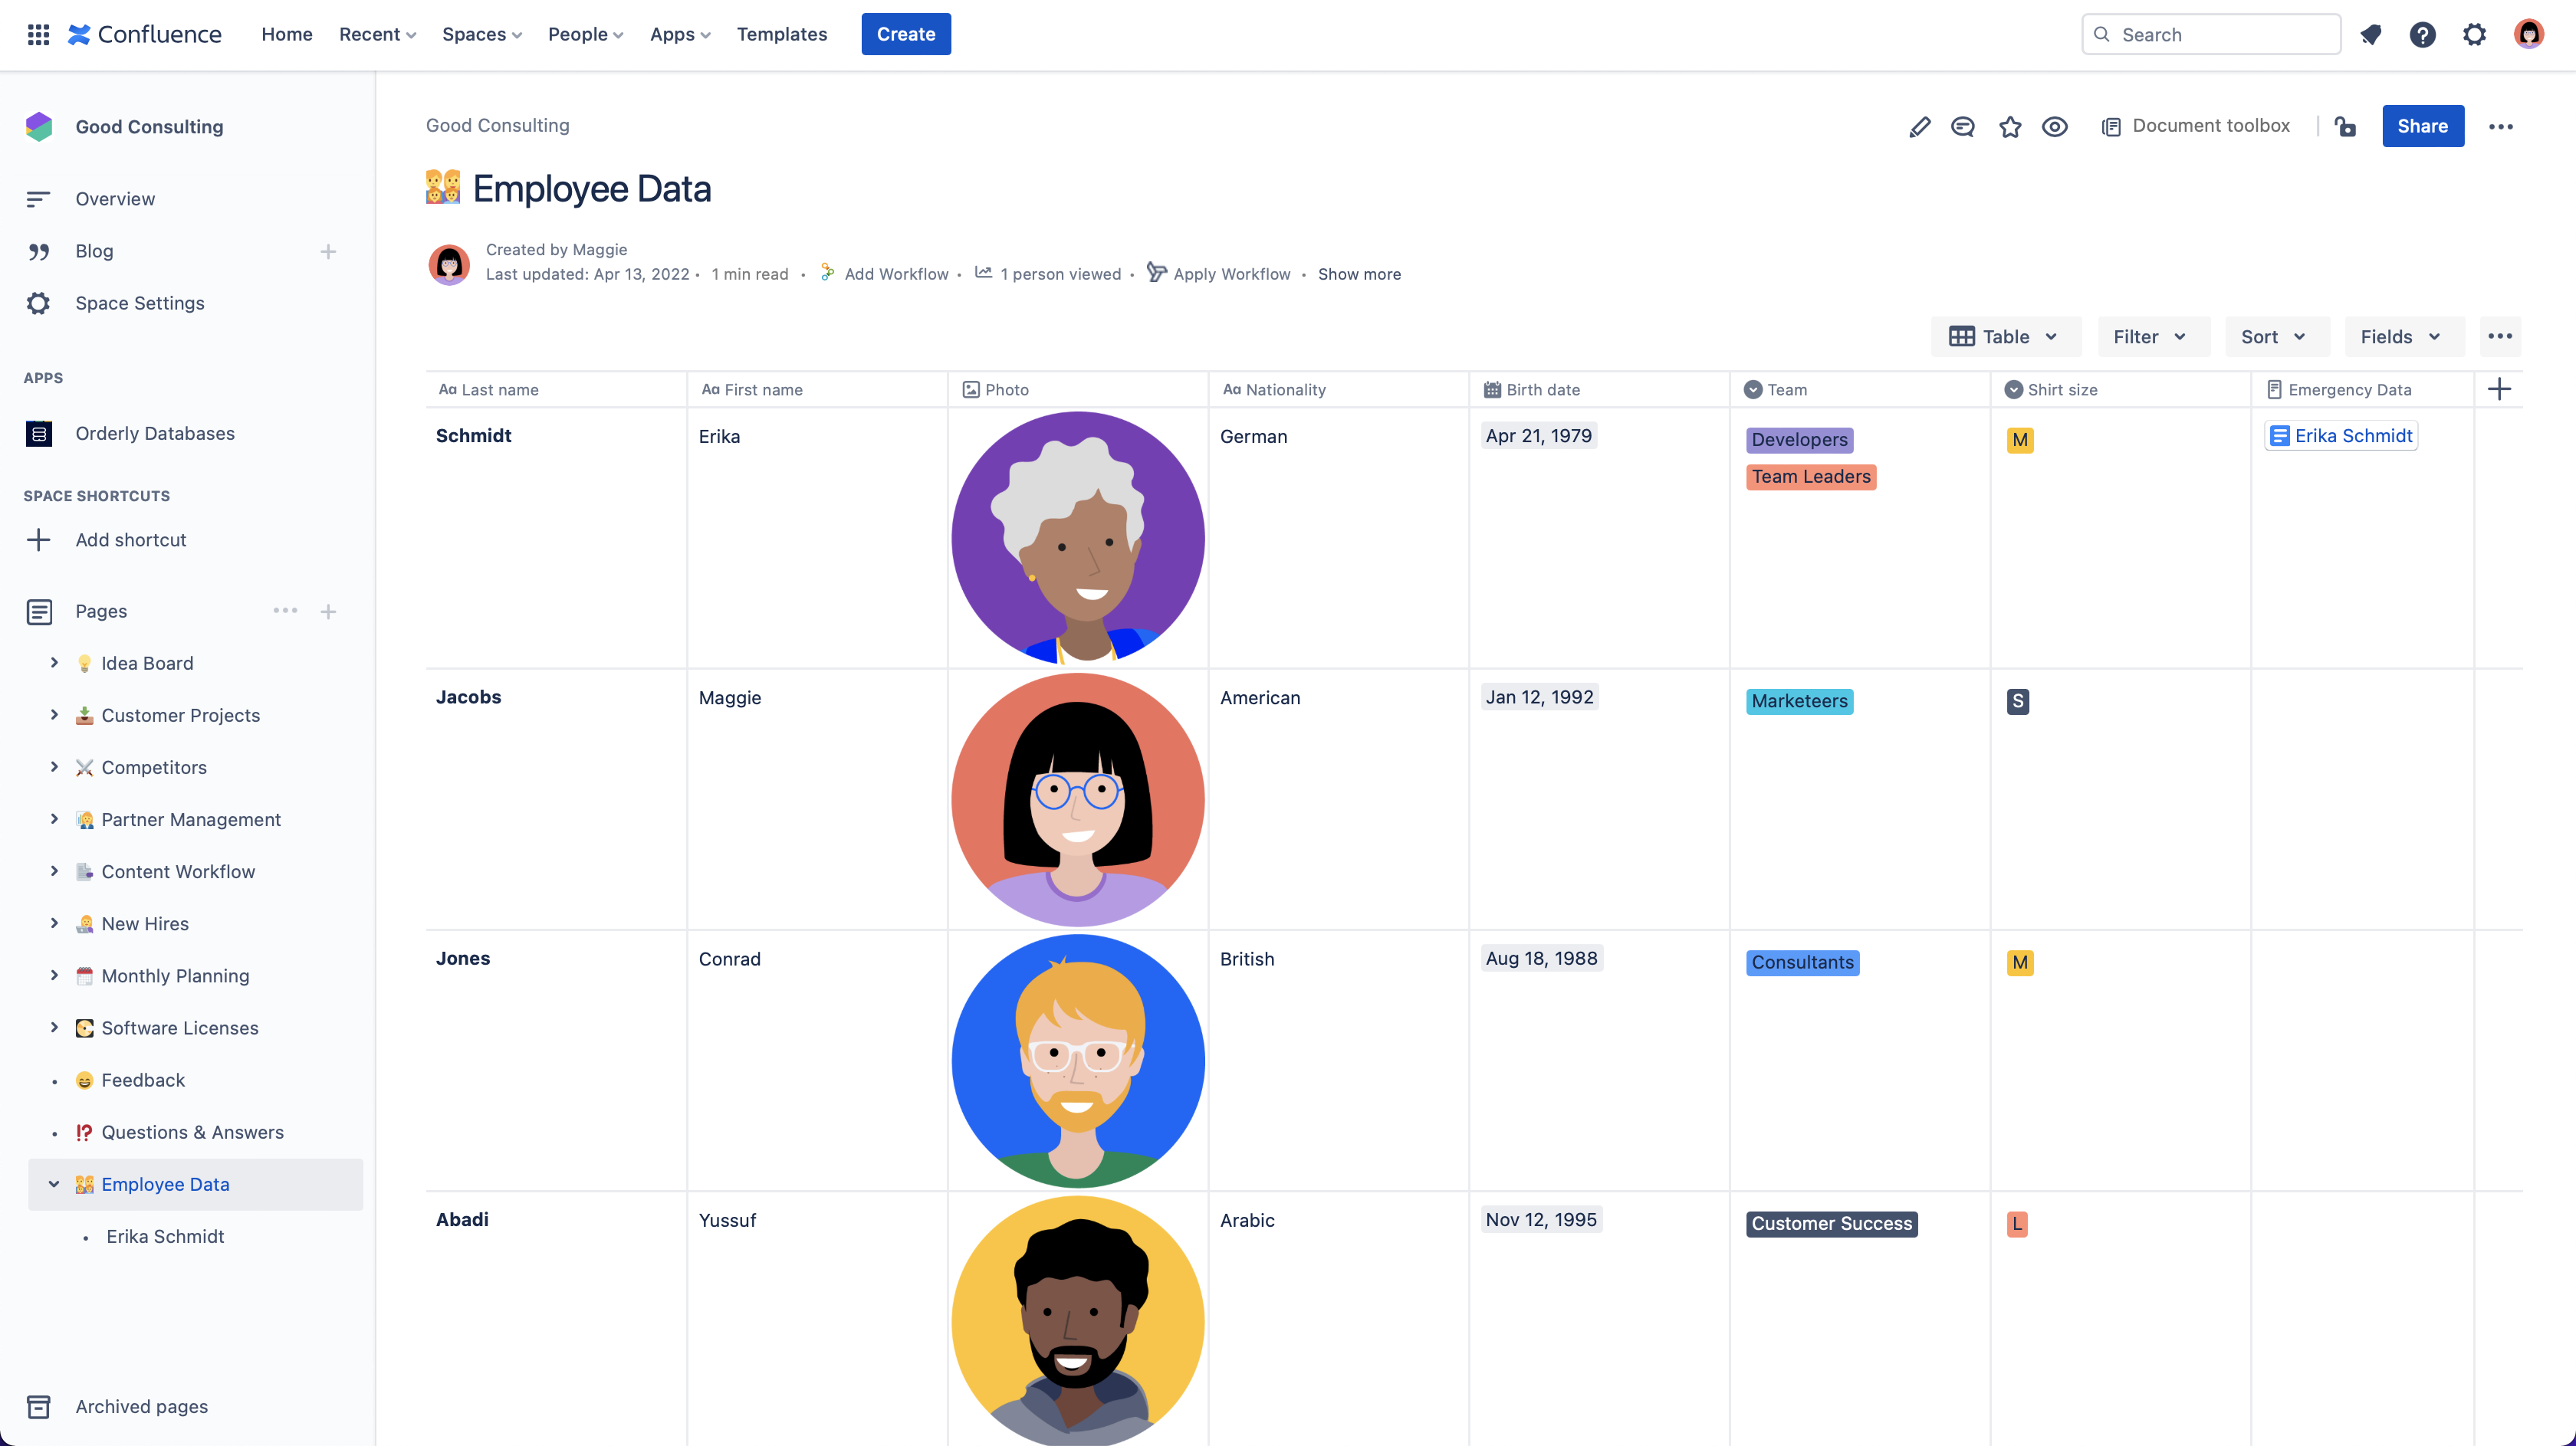Star this page as favorite

coord(2010,127)
